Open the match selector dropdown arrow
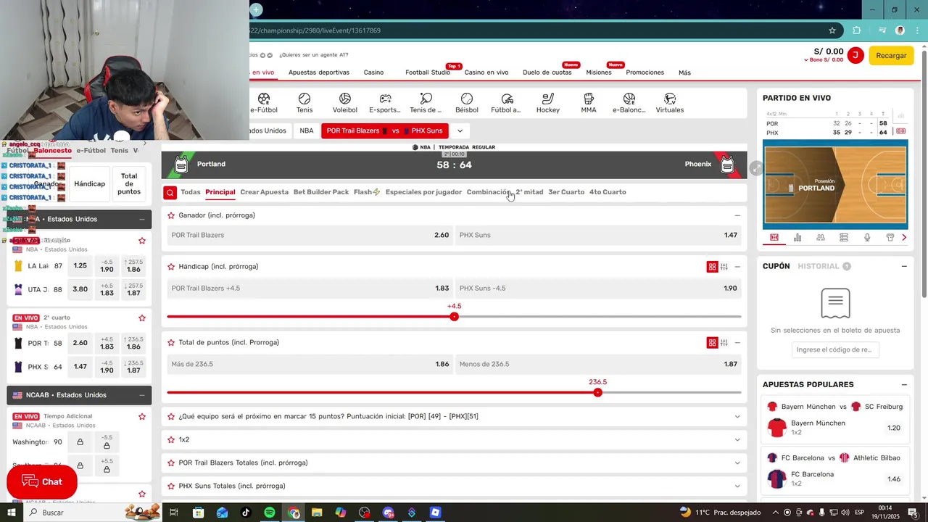This screenshot has height=522, width=928. pyautogui.click(x=460, y=131)
